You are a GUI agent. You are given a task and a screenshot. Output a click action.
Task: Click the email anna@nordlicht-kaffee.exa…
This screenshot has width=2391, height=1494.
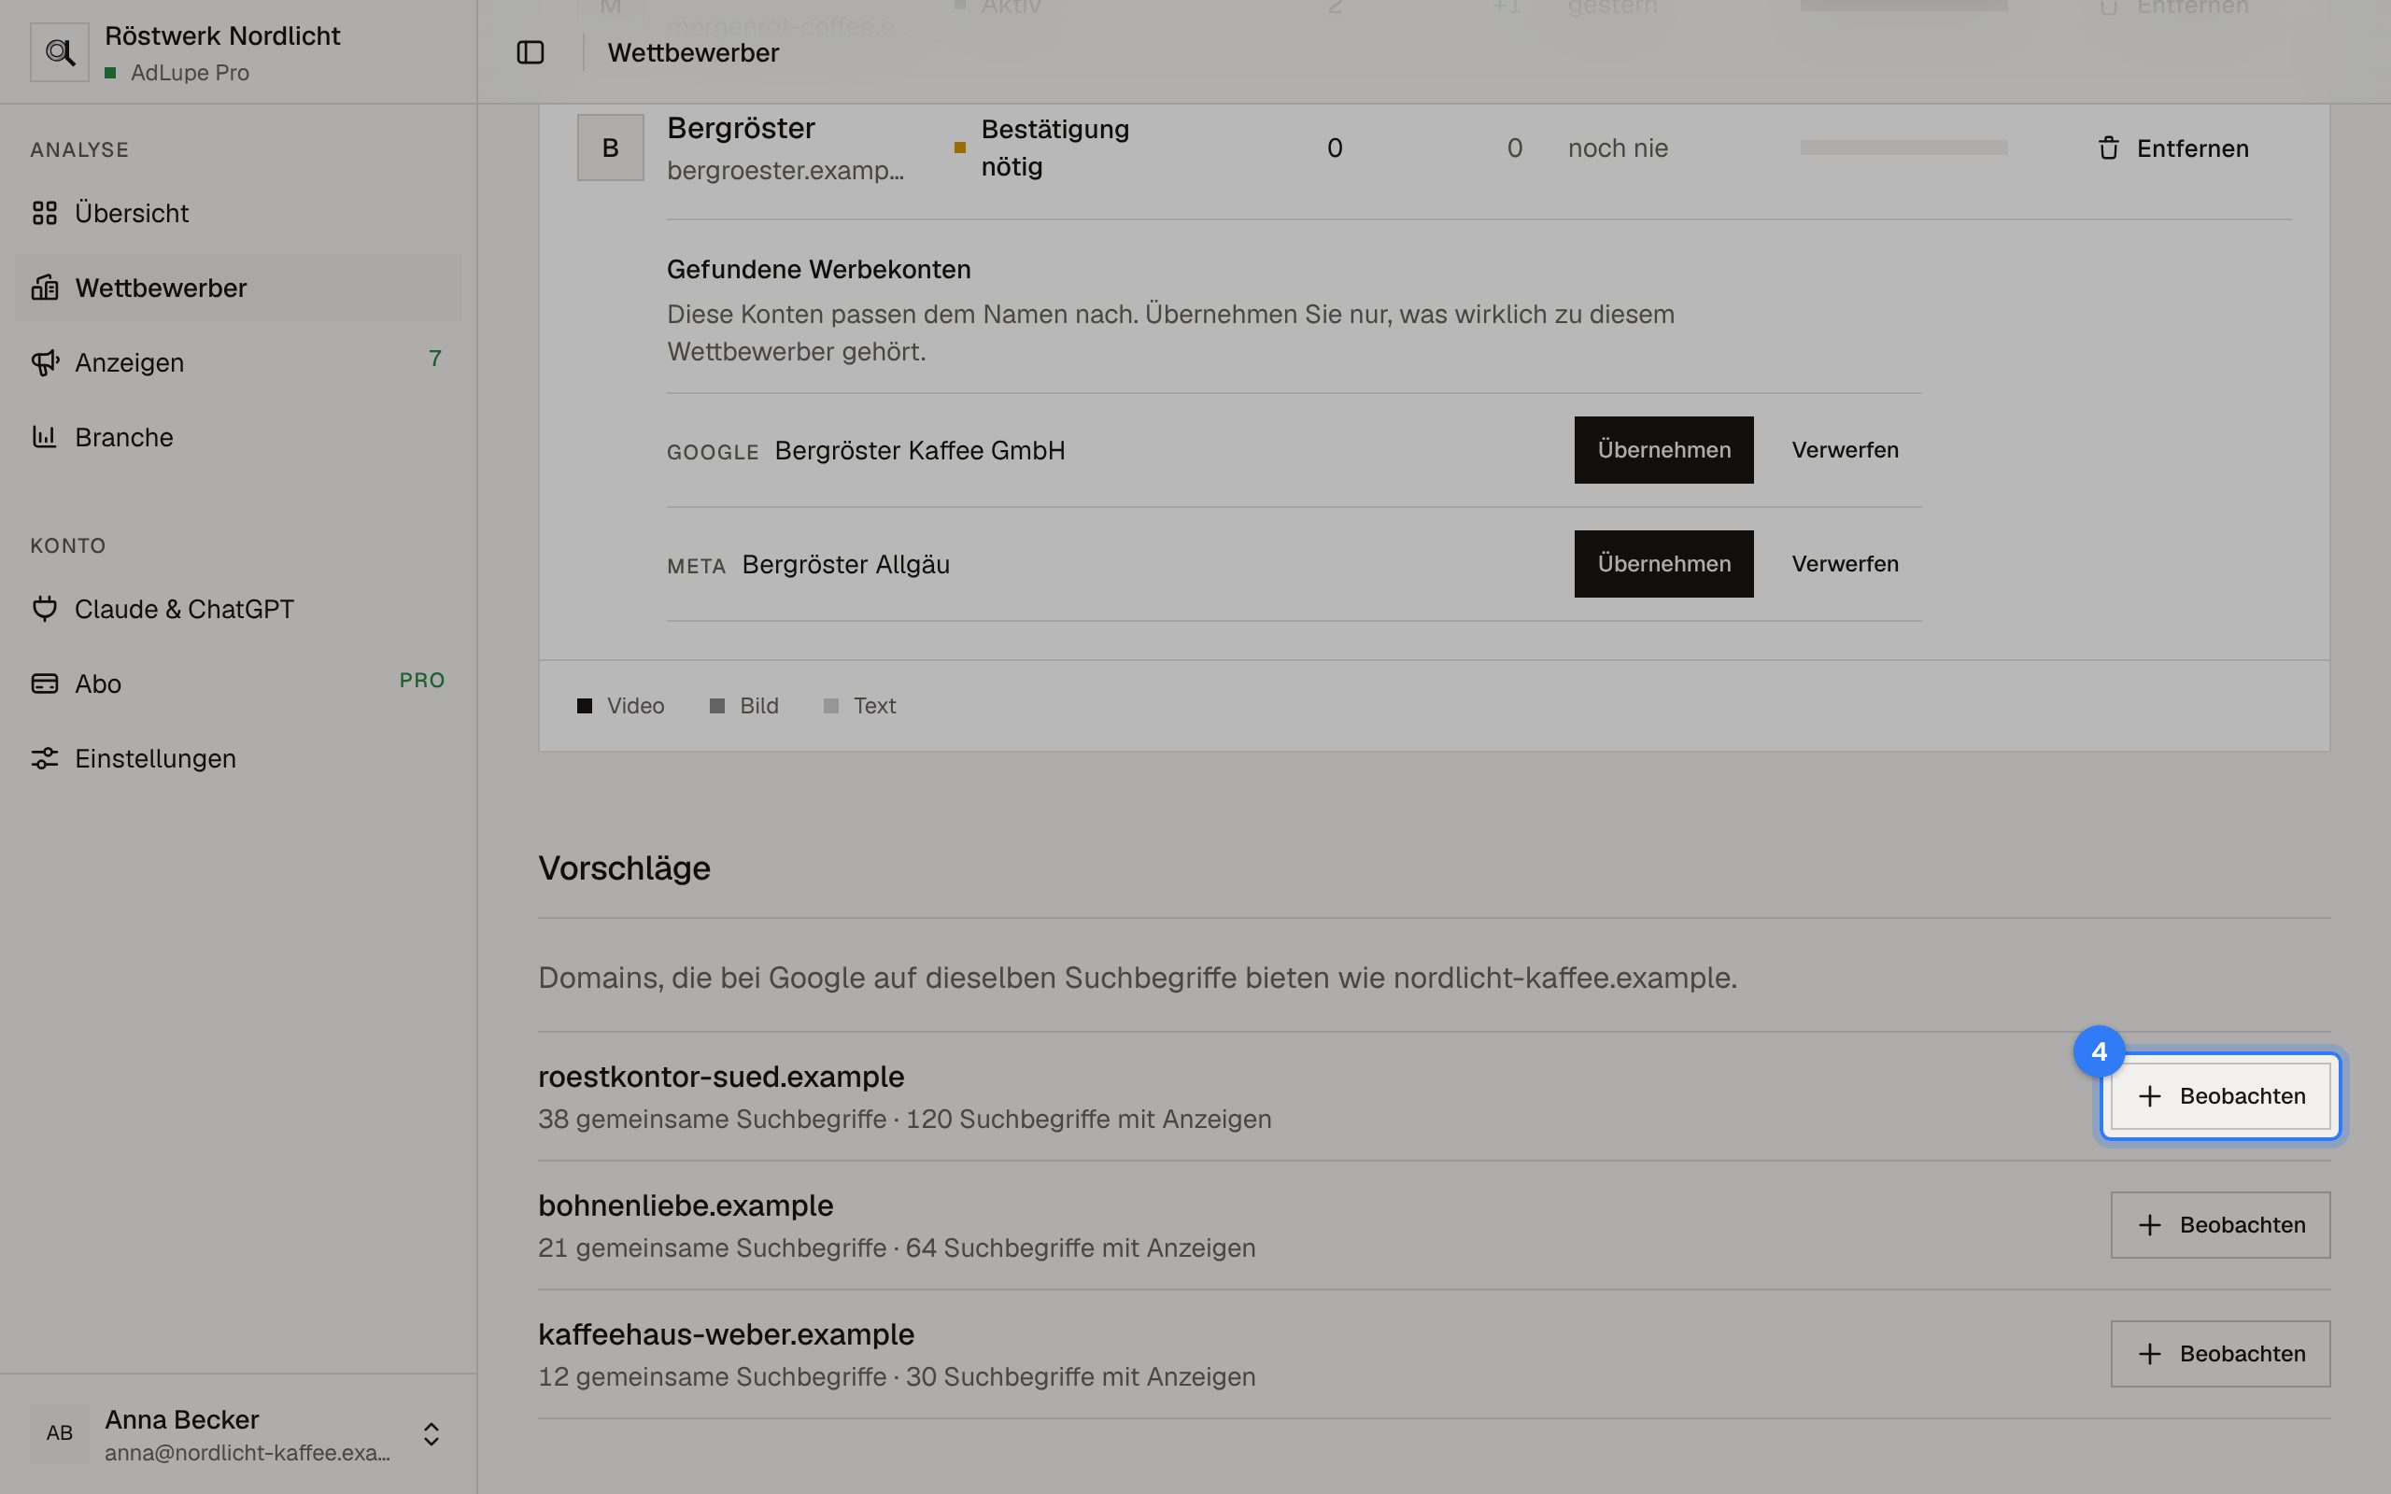pos(247,1453)
